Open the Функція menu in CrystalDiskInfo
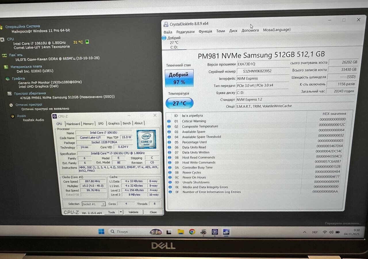 pos(205,31)
